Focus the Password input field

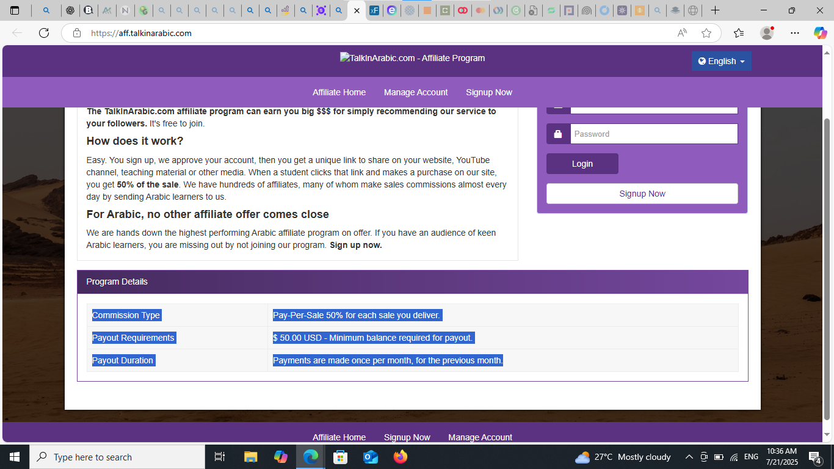(654, 134)
